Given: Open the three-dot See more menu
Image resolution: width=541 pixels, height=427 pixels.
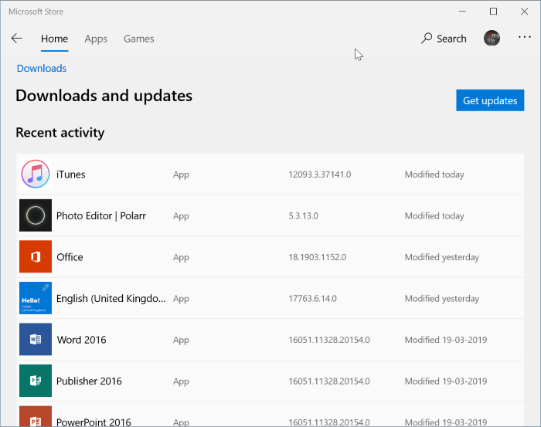Looking at the screenshot, I should 525,37.
